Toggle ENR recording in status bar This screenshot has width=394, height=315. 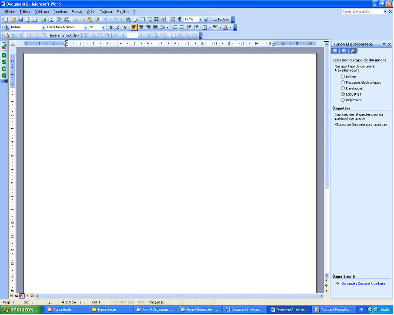pyautogui.click(x=114, y=302)
